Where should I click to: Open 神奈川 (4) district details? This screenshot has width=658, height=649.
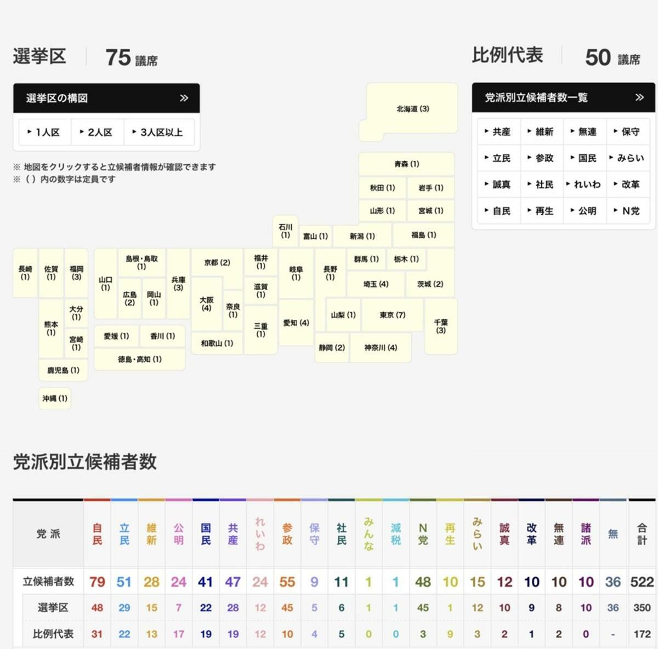(x=381, y=347)
